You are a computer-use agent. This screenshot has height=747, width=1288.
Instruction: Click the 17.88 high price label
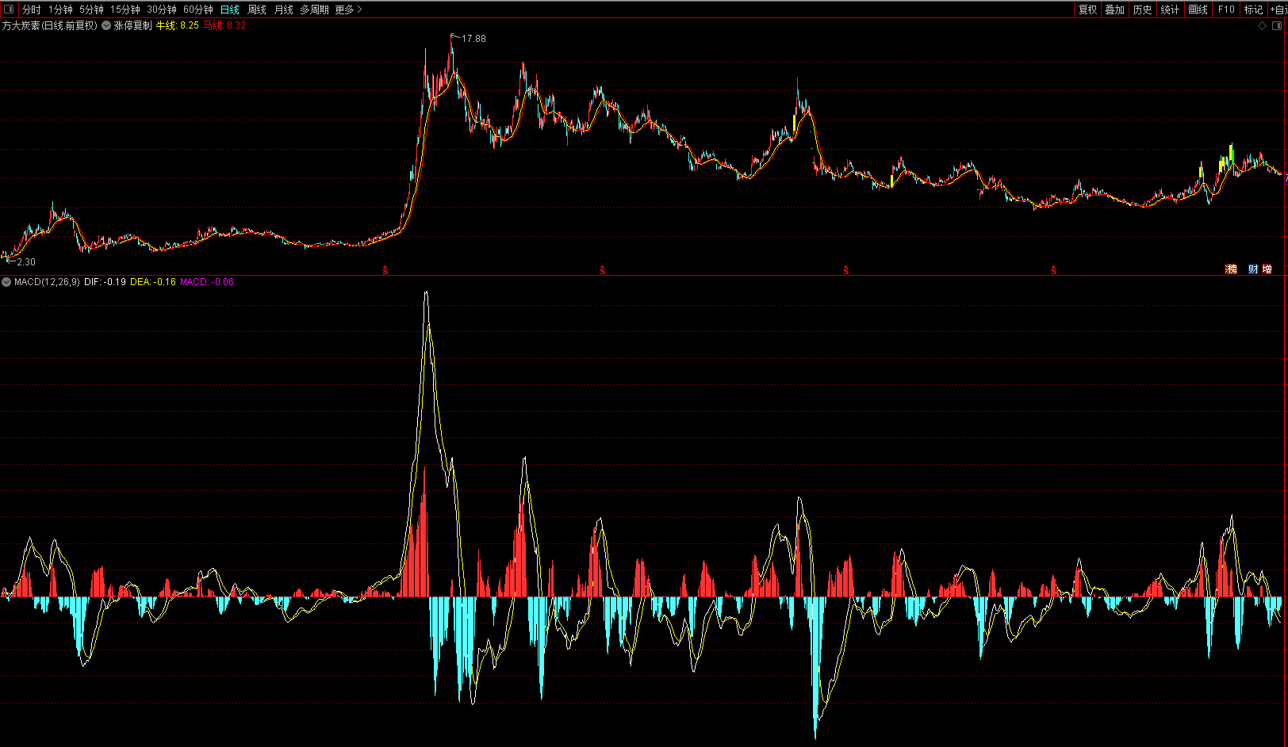473,38
